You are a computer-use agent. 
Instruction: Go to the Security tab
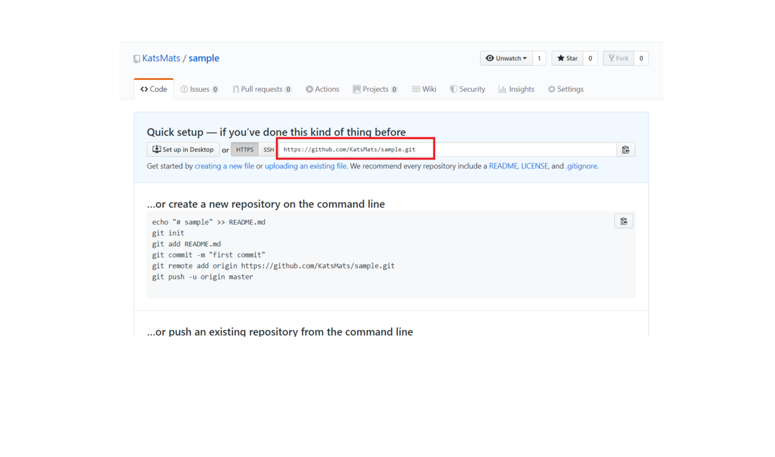[x=468, y=89]
